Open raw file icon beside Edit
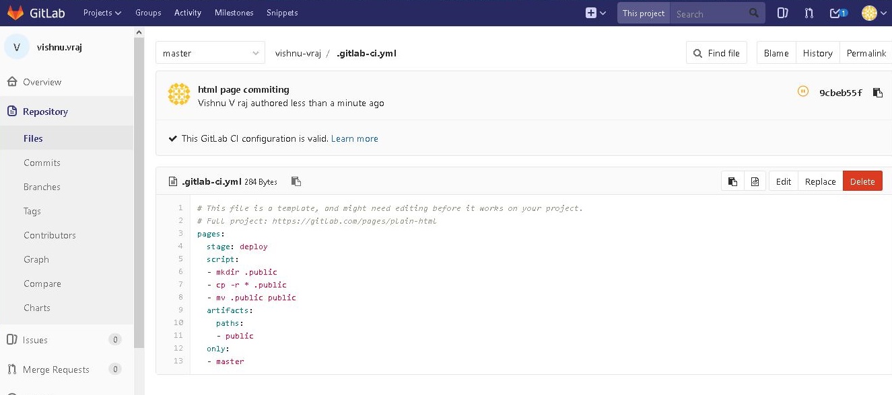This screenshot has height=395, width=892. (x=755, y=181)
